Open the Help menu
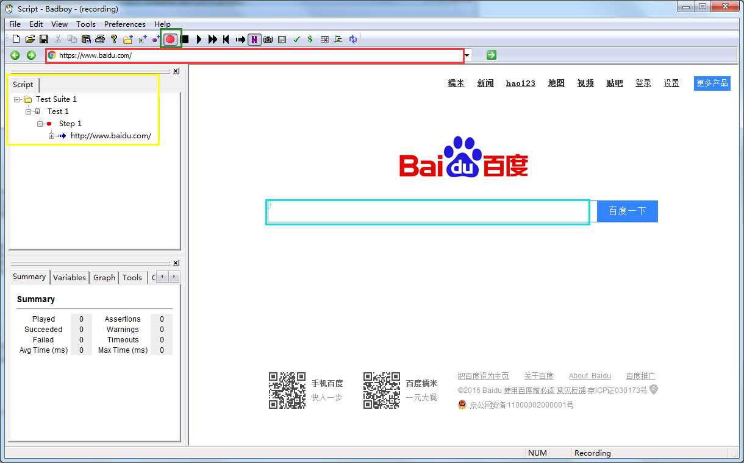The width and height of the screenshot is (744, 463). point(162,24)
